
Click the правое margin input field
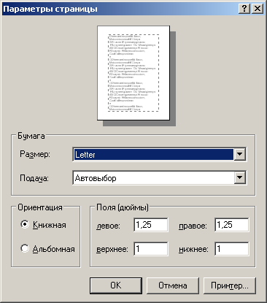pyautogui.click(x=232, y=225)
